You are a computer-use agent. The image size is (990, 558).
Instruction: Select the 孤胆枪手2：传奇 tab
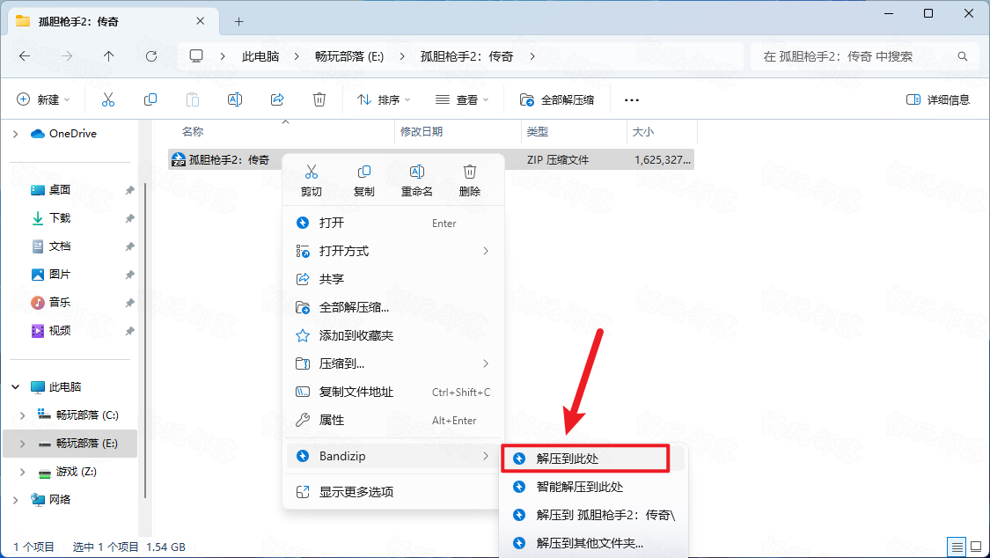[x=113, y=21]
